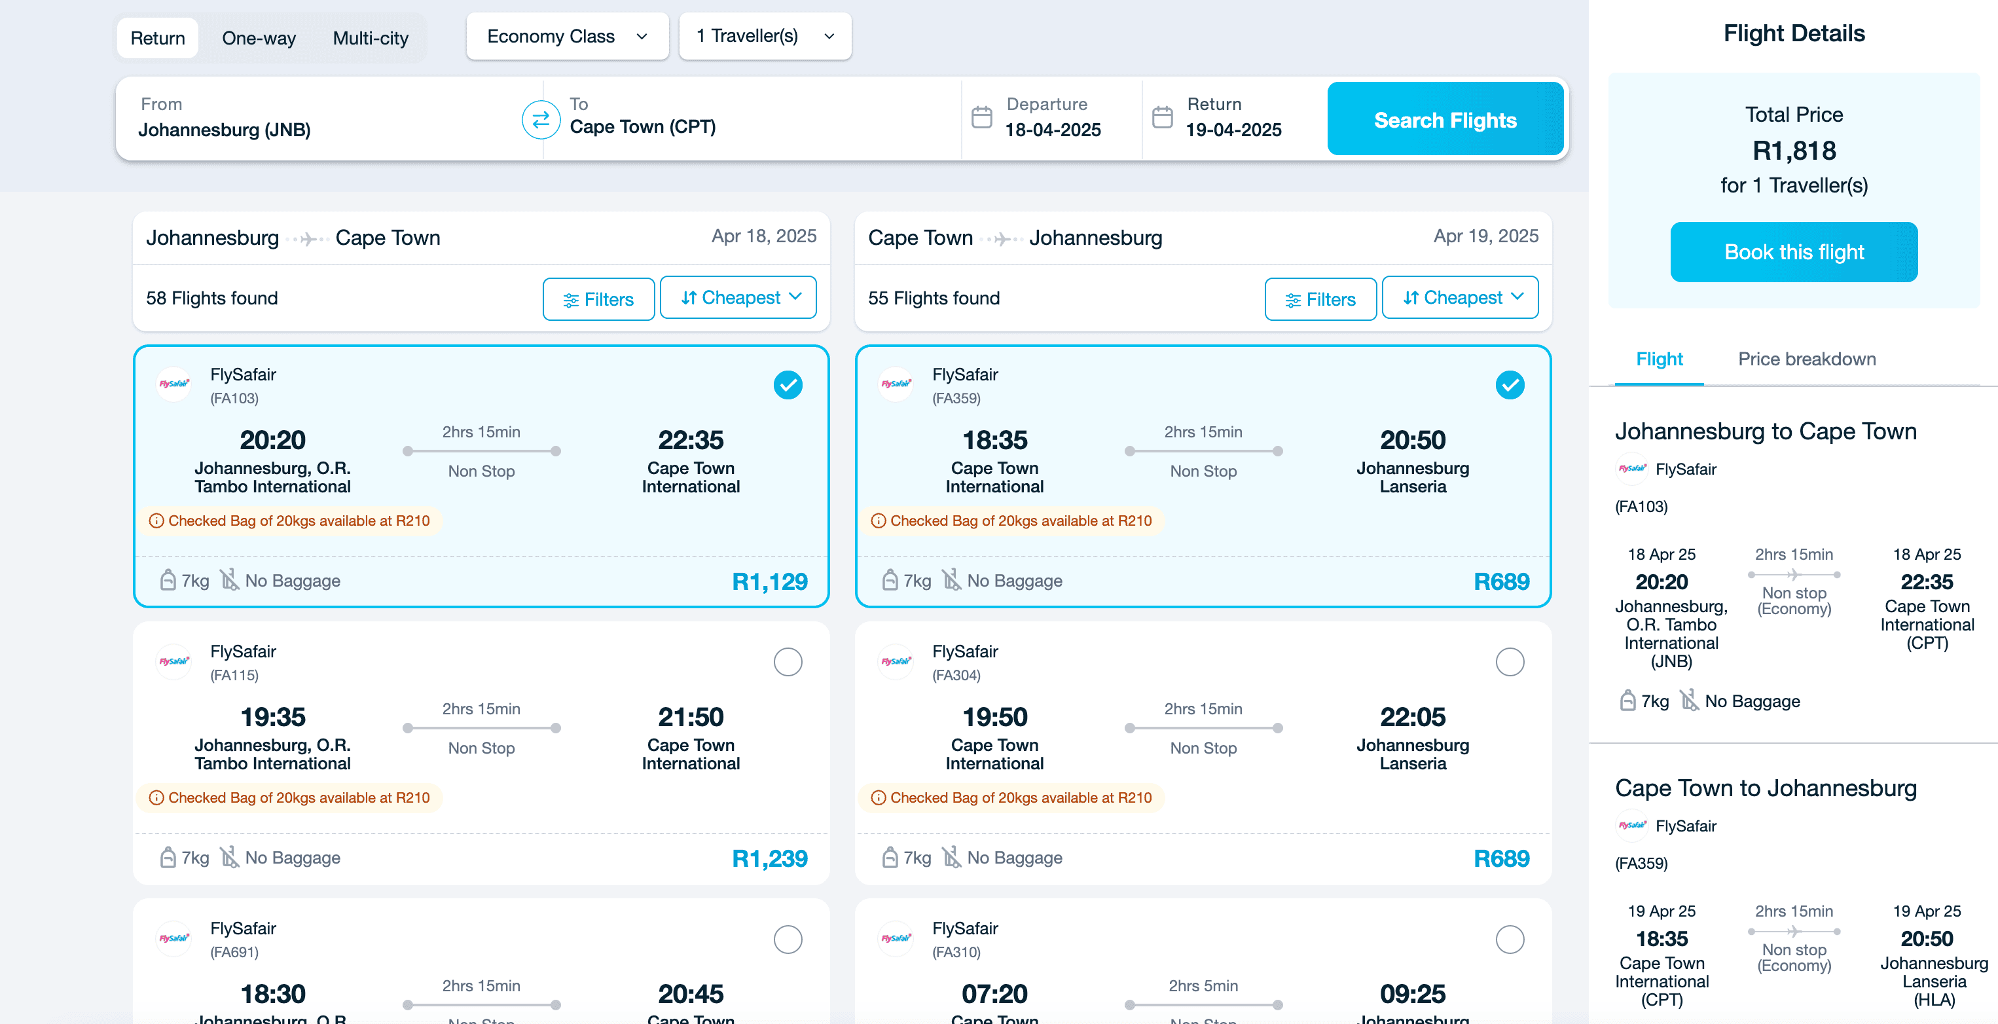Select return flight FA304 radio button
Viewport: 1998px width, 1024px height.
tap(1510, 662)
